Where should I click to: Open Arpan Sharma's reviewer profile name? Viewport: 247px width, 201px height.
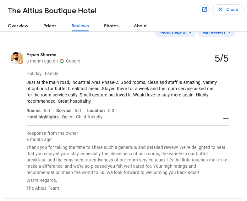[x=41, y=55]
